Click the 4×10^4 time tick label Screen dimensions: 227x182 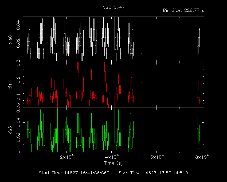tap(112, 157)
